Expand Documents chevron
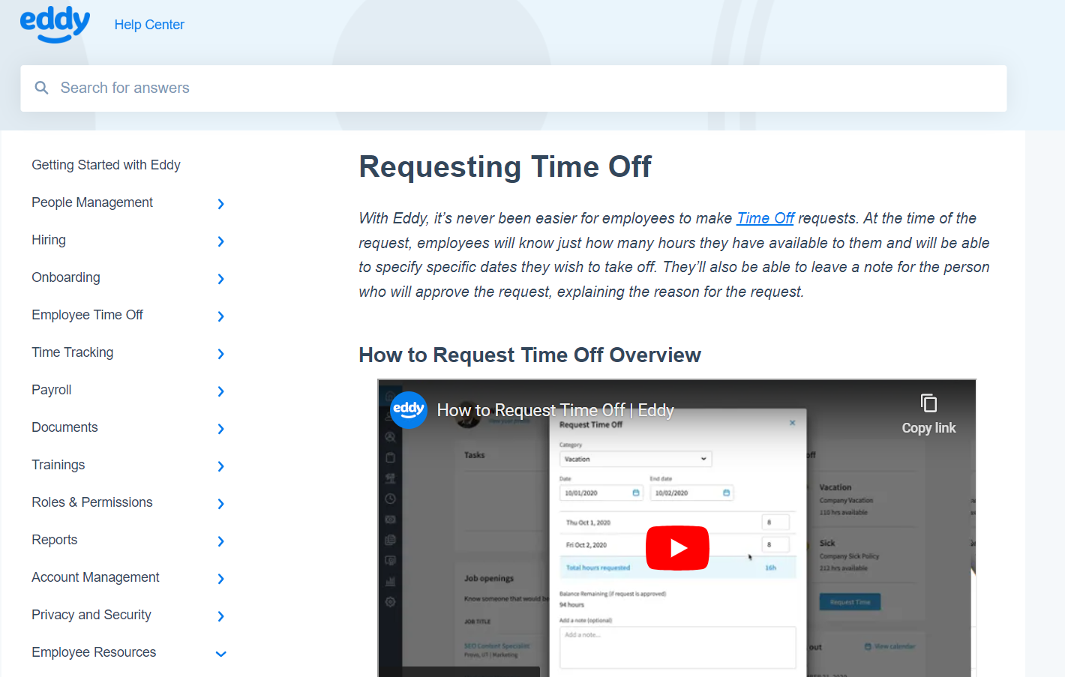The height and width of the screenshot is (677, 1065). [220, 429]
